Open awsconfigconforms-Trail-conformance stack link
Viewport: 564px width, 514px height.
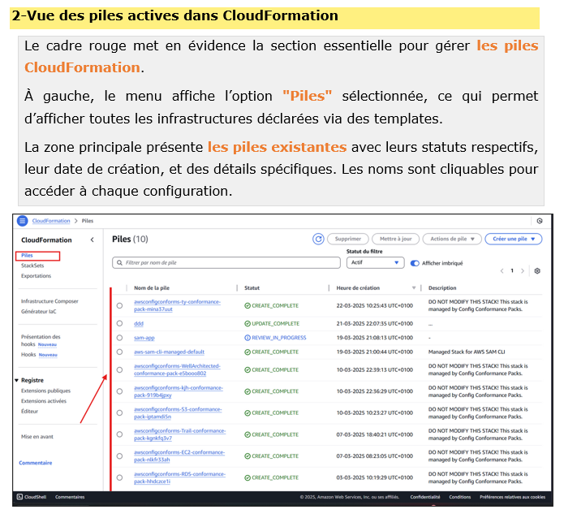[180, 434]
